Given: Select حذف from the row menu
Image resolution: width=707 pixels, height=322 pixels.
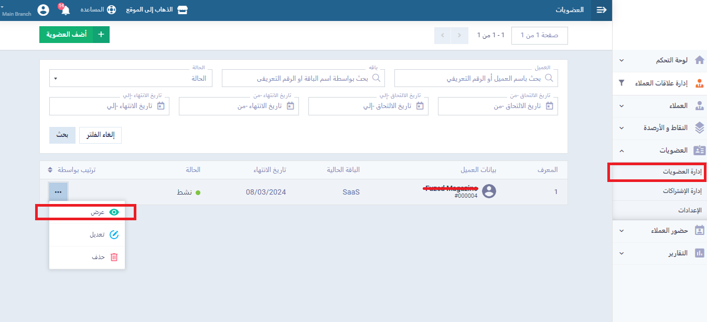Looking at the screenshot, I should click(x=87, y=257).
